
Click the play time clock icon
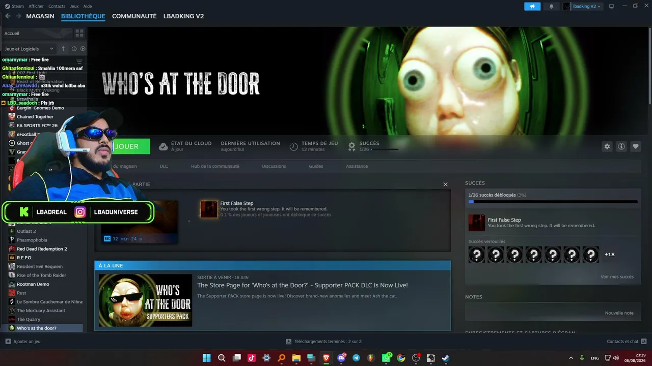[x=294, y=146]
